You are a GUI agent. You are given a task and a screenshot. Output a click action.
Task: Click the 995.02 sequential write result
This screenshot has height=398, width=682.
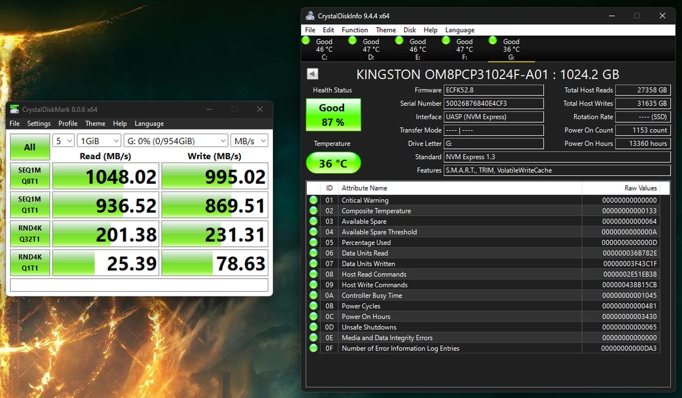point(215,176)
